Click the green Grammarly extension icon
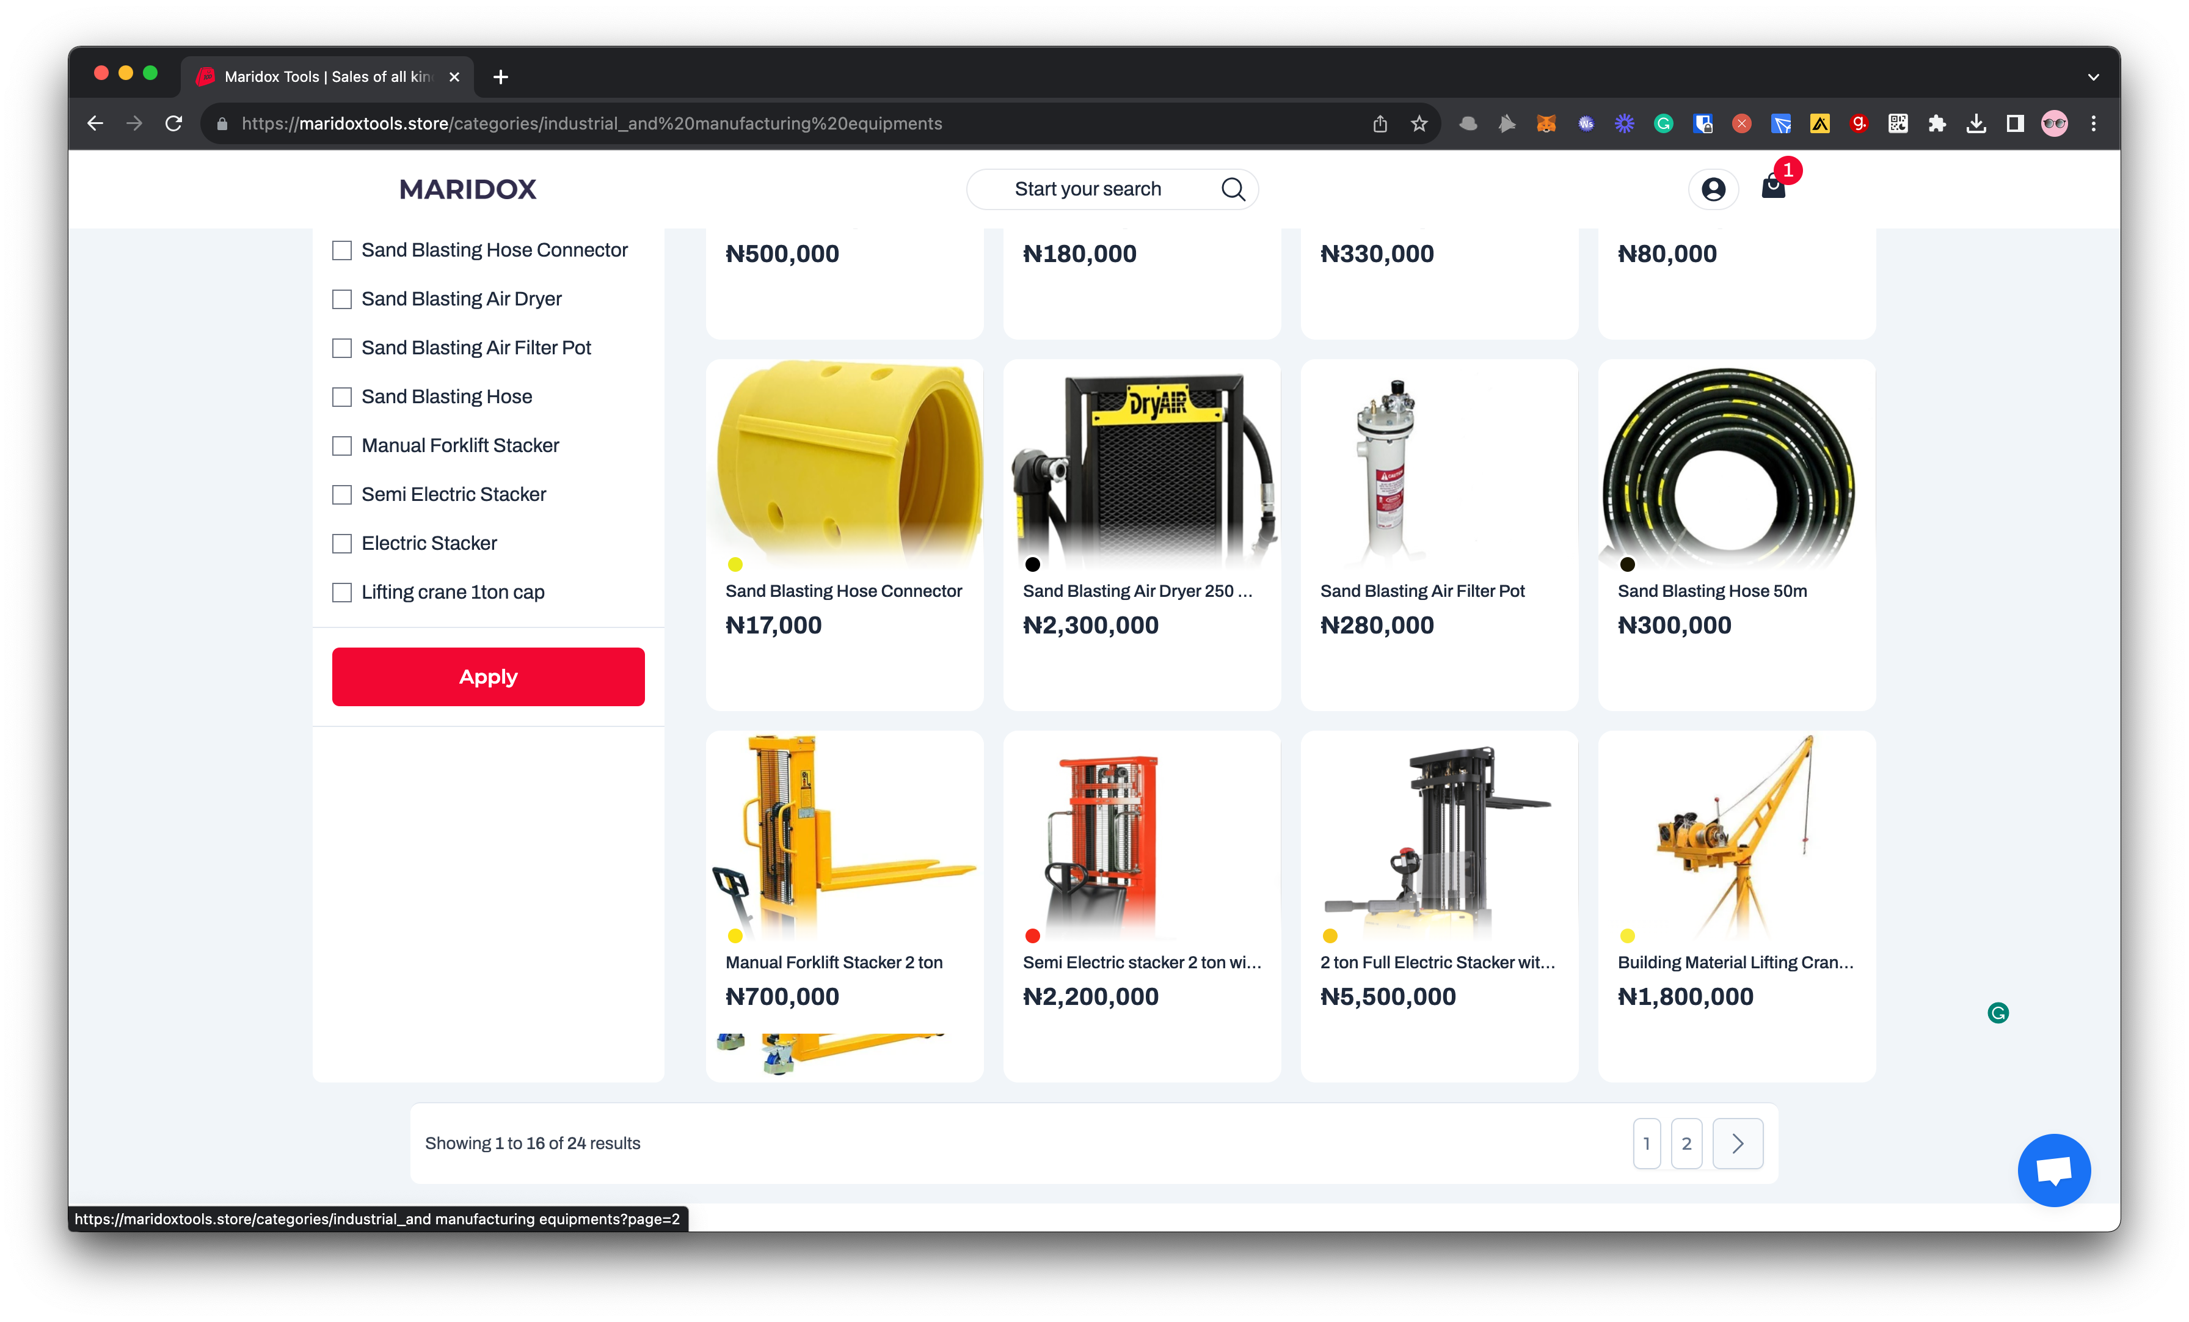Viewport: 2189px width, 1322px height. tap(1663, 123)
